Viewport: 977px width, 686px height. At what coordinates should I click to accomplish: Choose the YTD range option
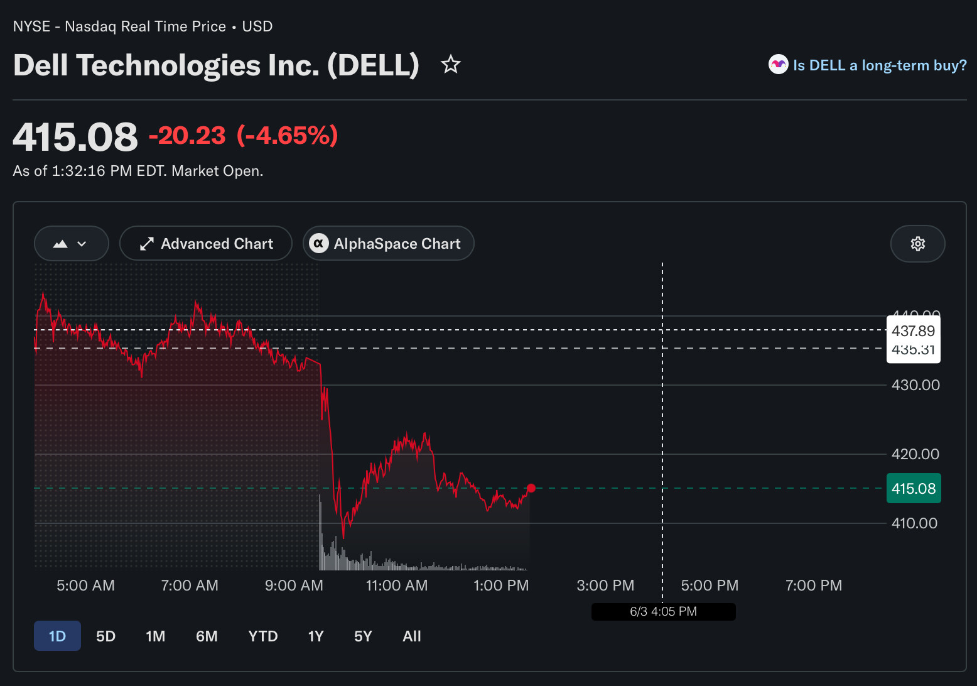pyautogui.click(x=263, y=636)
